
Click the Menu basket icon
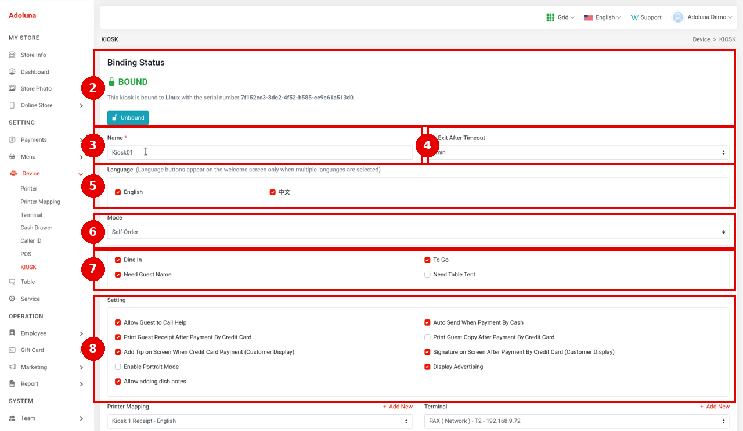[12, 157]
